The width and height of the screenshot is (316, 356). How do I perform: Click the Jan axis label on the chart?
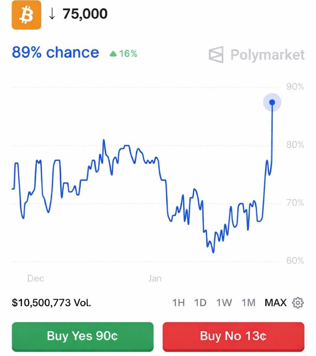(155, 279)
